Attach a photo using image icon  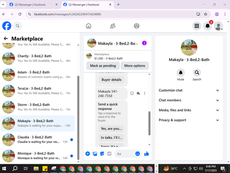pyautogui.click(x=95, y=154)
